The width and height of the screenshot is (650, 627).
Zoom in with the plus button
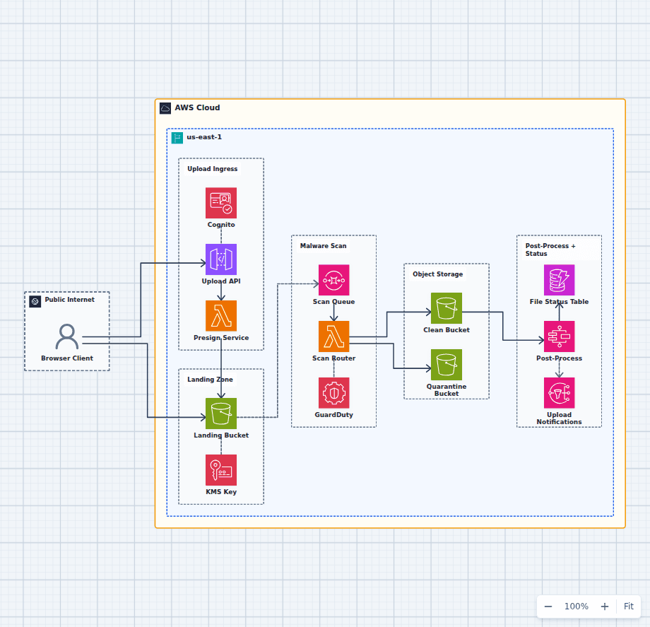605,607
